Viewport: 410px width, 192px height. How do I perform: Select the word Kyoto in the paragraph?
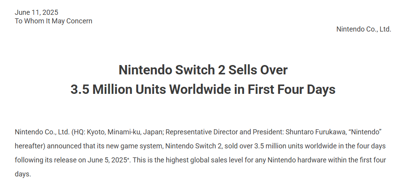(96, 132)
